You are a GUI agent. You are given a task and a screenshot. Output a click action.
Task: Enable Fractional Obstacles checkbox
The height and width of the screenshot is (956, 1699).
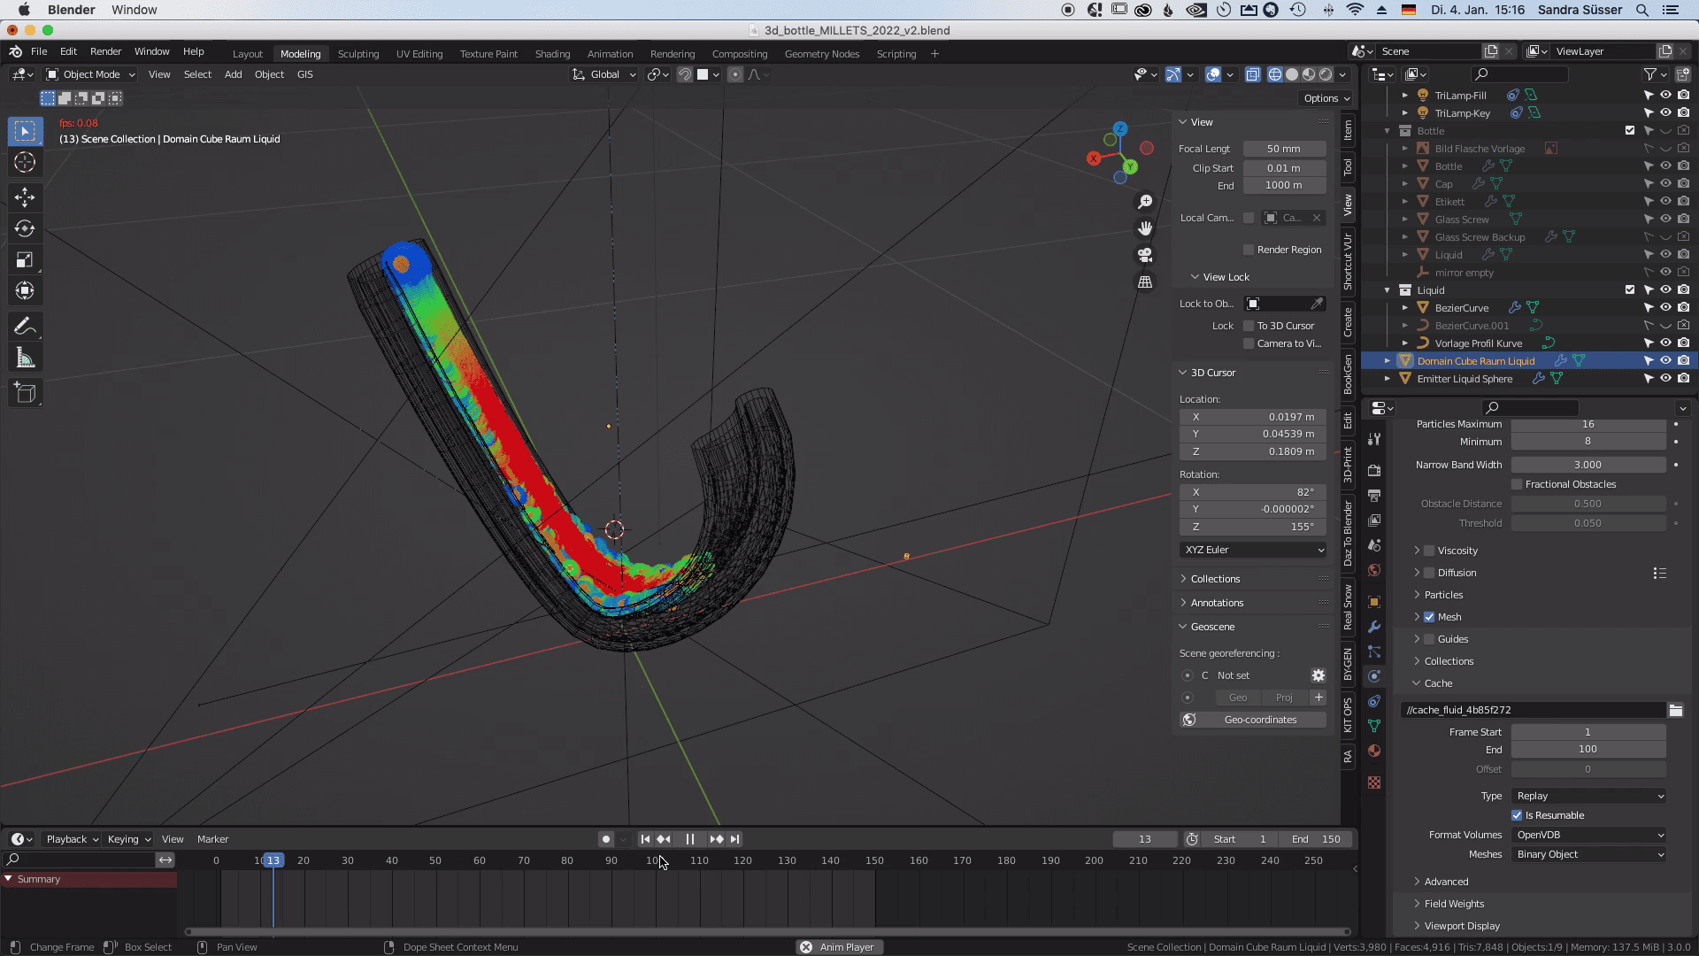pyautogui.click(x=1517, y=484)
